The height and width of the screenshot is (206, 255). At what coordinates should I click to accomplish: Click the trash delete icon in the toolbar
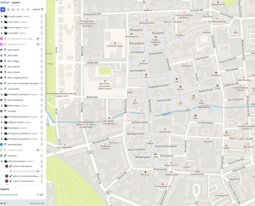(x=28, y=10)
